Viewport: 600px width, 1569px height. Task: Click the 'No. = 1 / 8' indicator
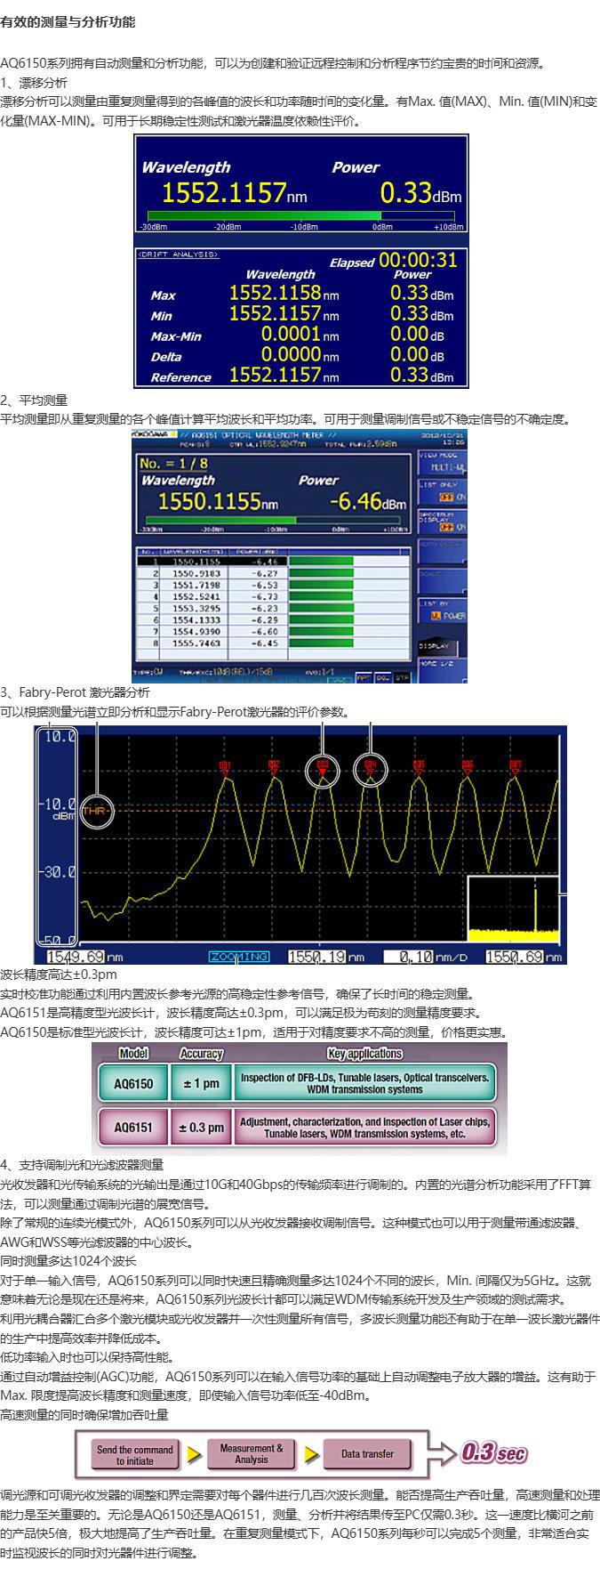click(x=172, y=464)
